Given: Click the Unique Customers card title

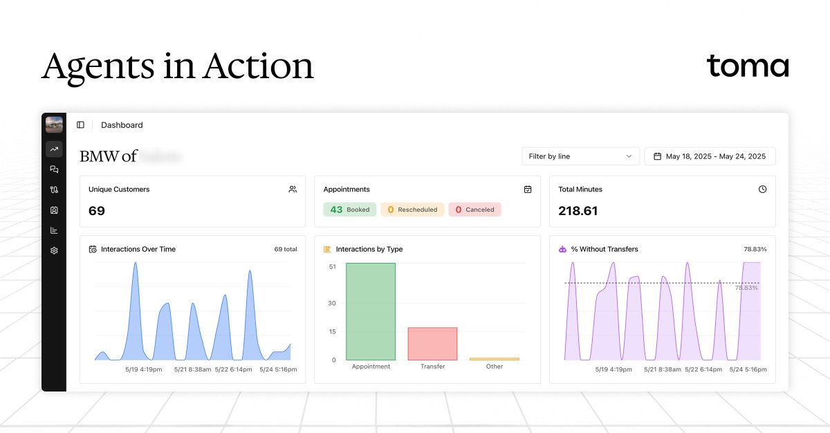Looking at the screenshot, I should pyautogui.click(x=119, y=189).
